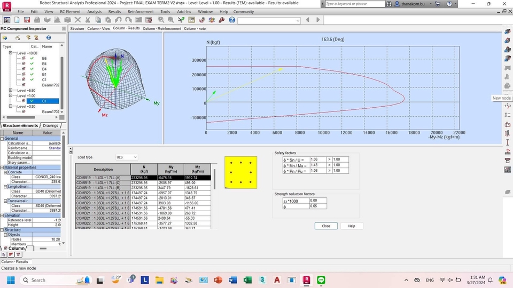The image size is (513, 288).
Task: Click the Cut scissors icon
Action: 87,20
